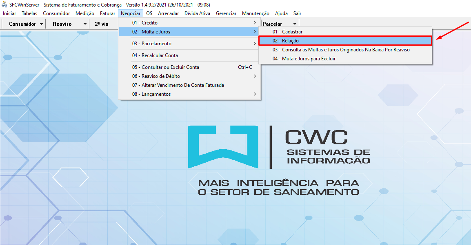This screenshot has height=245, width=471.
Task: Open the Arrecadar menu in menu bar
Action: [168, 13]
